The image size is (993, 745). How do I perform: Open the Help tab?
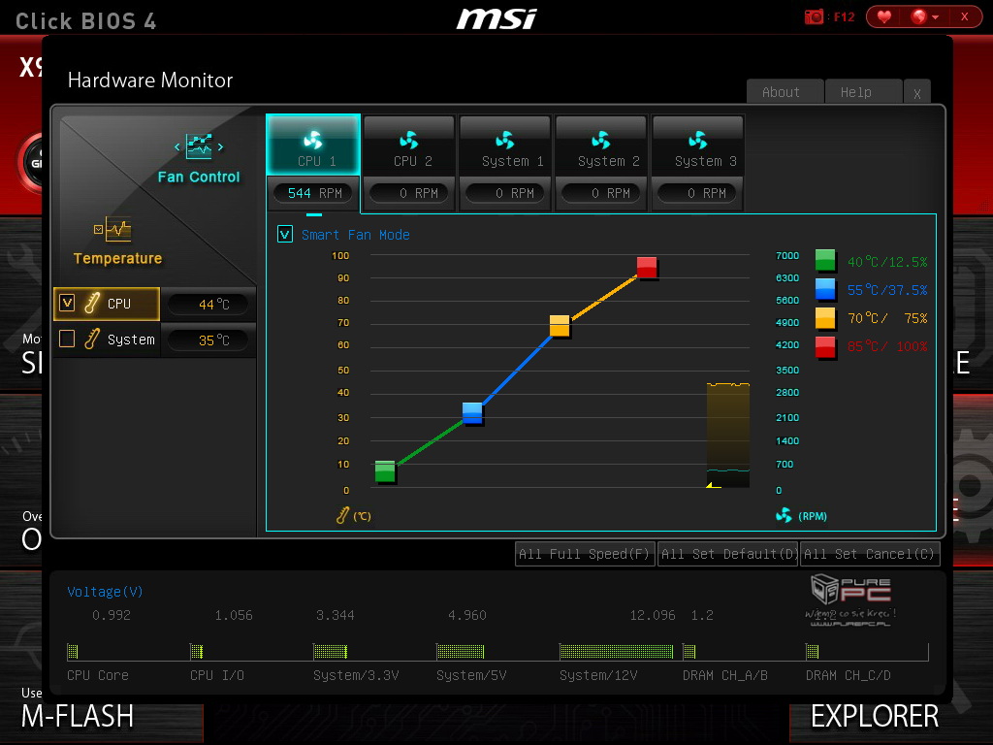(x=863, y=92)
